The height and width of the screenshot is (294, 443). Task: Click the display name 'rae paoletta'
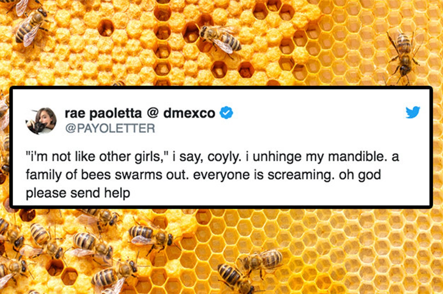click(103, 113)
